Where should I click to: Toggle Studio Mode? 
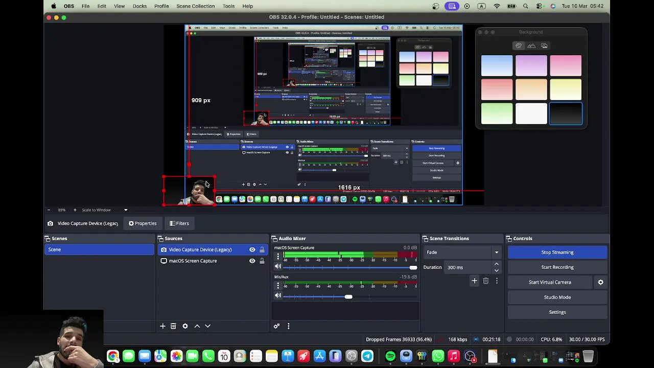pyautogui.click(x=557, y=297)
